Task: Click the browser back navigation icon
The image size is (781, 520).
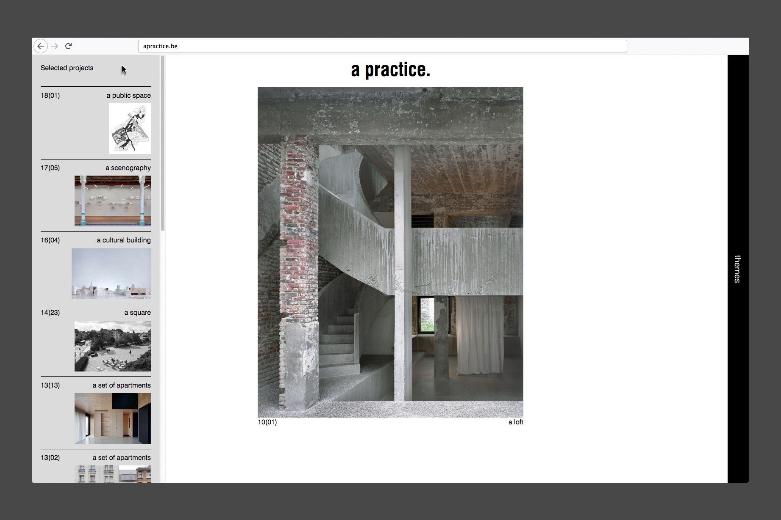Action: 41,46
